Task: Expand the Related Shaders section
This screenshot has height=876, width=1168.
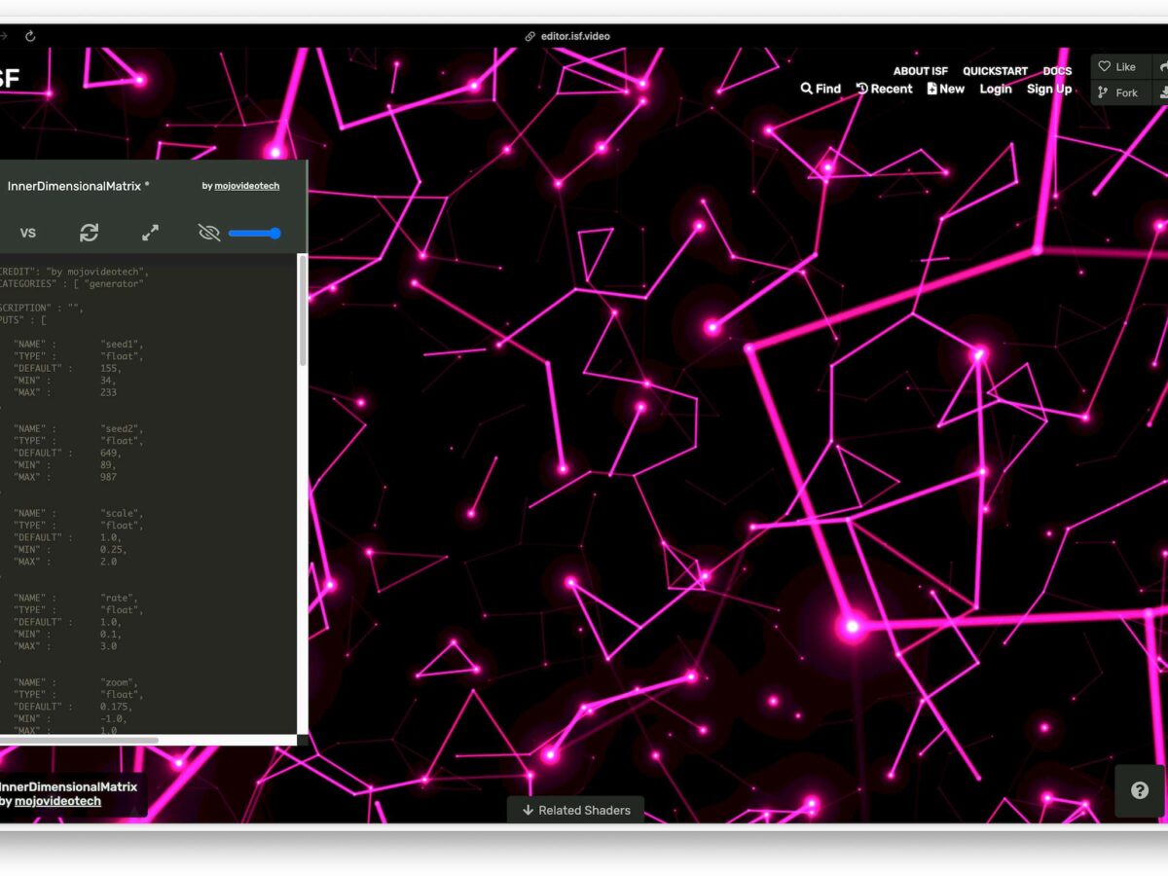Action: (x=576, y=810)
